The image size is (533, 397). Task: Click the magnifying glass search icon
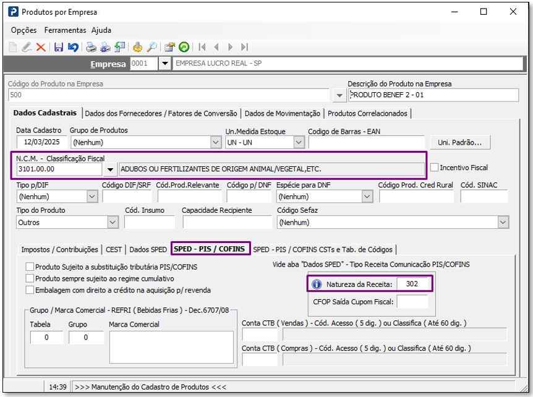click(150, 47)
